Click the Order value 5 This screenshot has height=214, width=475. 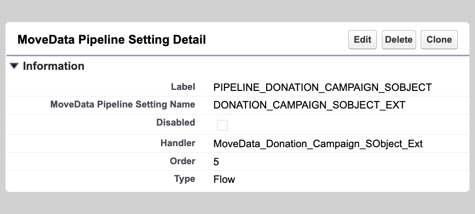tap(216, 162)
